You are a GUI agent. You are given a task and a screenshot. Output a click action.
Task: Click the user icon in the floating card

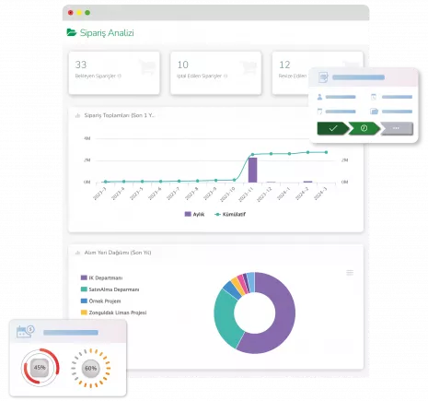point(319,97)
